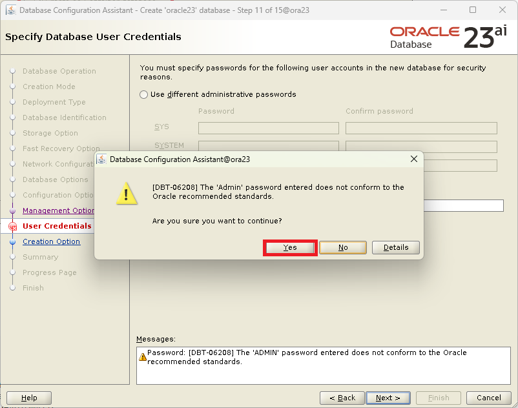Open Help for this wizard
The image size is (518, 408).
[x=29, y=398]
